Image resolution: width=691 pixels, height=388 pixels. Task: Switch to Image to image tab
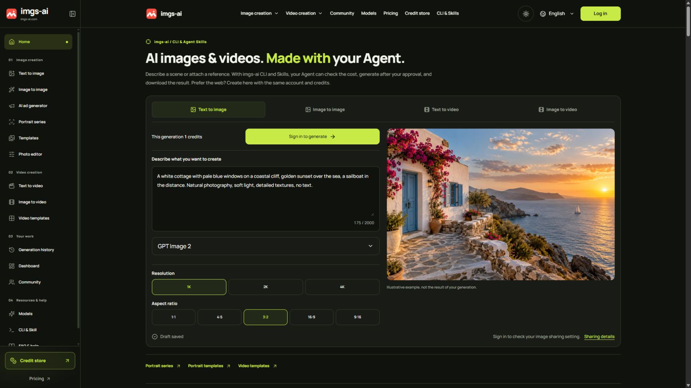pos(325,110)
